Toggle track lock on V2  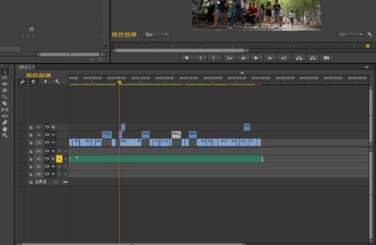(31, 135)
